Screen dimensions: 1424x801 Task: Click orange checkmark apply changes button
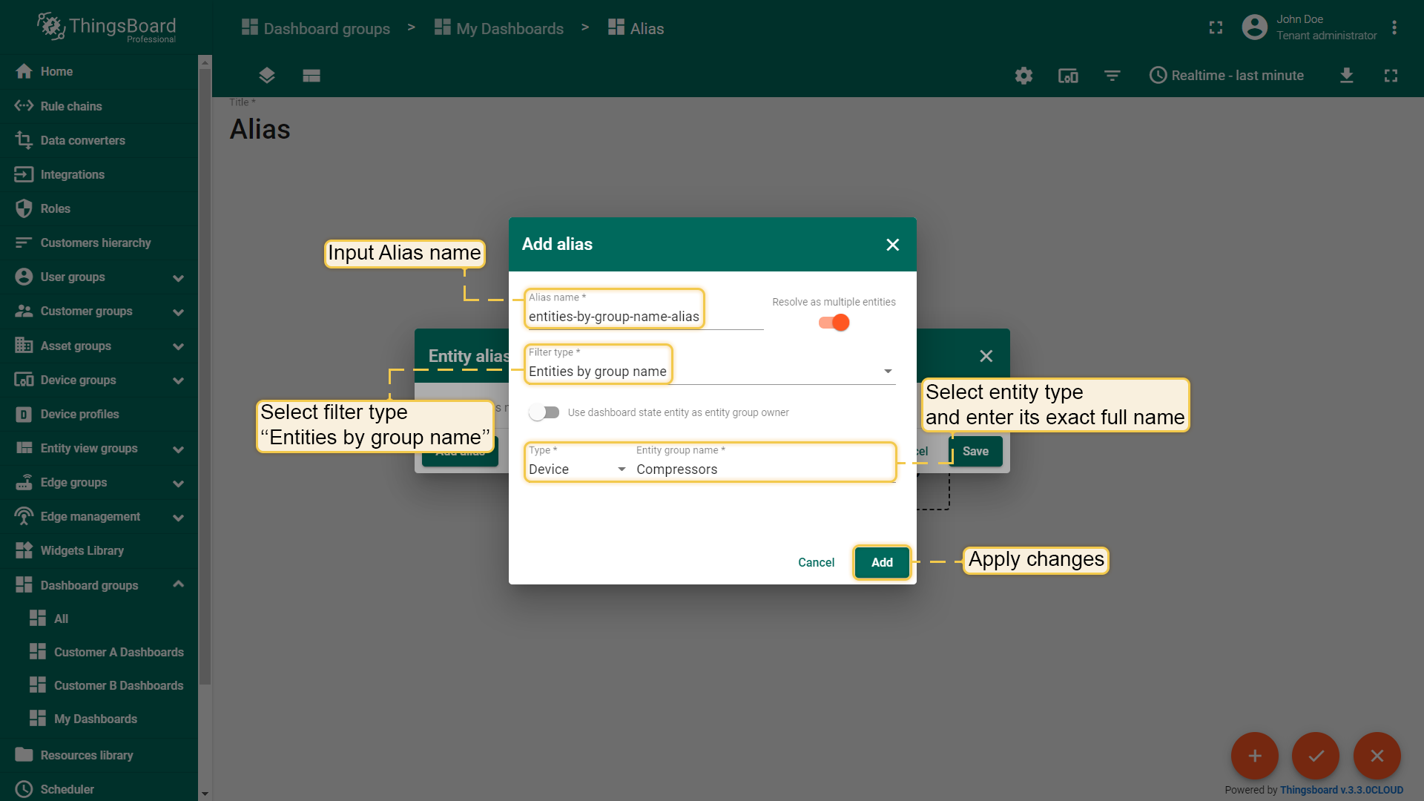[x=1316, y=756]
